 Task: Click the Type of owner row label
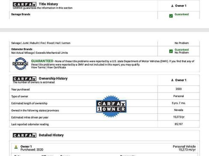click(20, 96)
